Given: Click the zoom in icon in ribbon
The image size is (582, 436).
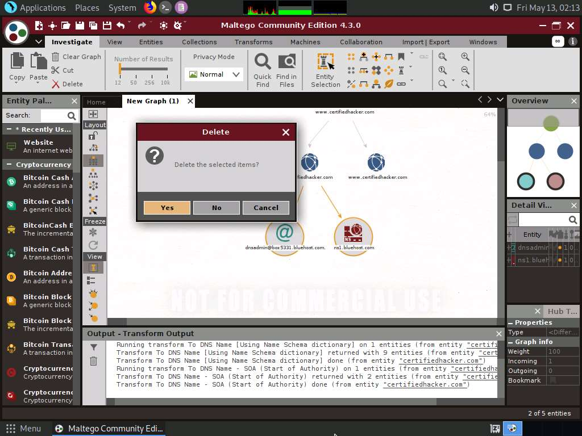Looking at the screenshot, I should pos(465,57).
